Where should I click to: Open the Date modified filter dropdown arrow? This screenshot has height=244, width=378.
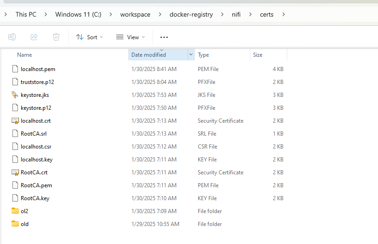tap(191, 55)
